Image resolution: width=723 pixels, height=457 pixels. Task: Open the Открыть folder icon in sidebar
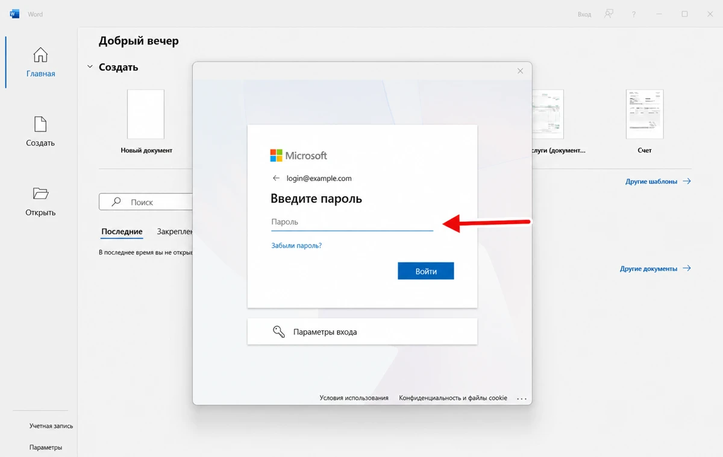pos(40,194)
